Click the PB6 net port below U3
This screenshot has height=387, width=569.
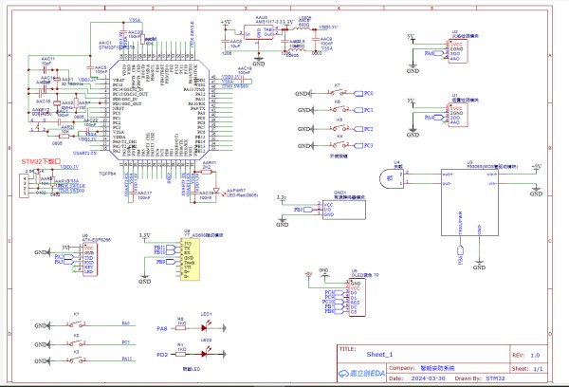click(461, 255)
